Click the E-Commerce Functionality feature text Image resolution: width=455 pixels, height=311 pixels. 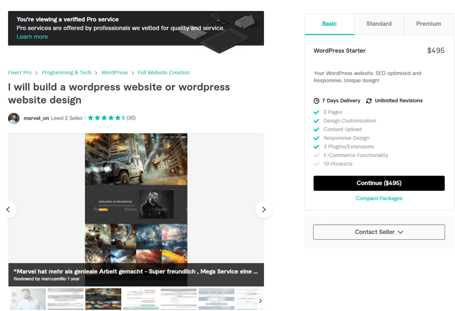click(356, 155)
